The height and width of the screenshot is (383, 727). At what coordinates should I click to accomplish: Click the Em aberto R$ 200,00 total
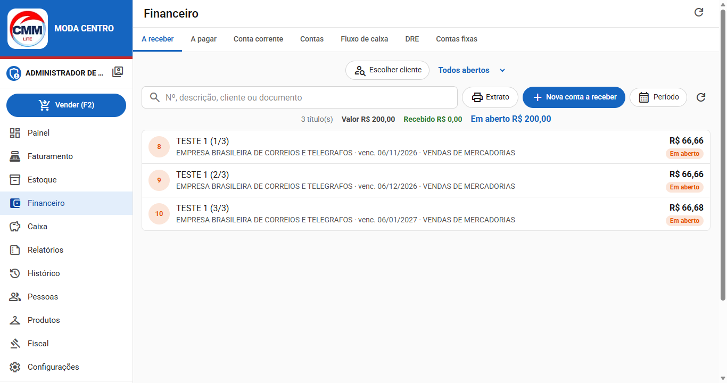[x=511, y=119]
